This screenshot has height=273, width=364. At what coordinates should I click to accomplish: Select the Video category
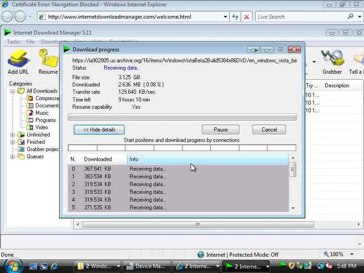[37, 127]
